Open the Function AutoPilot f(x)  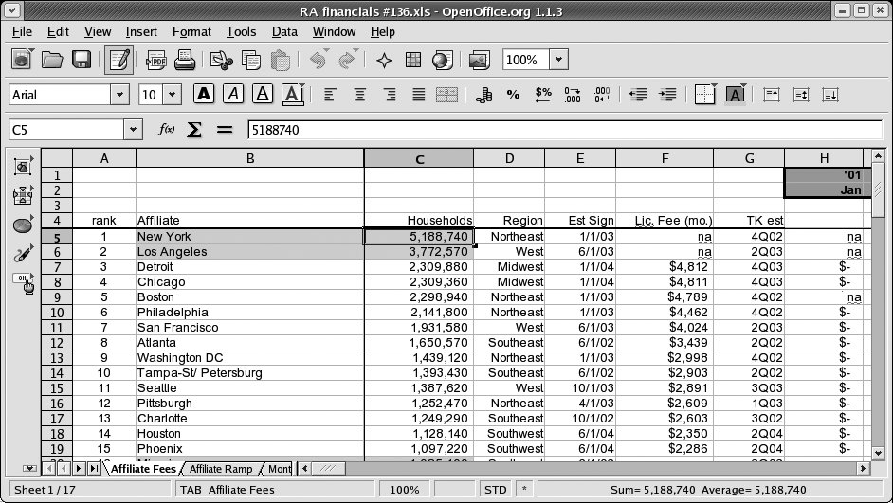click(166, 129)
